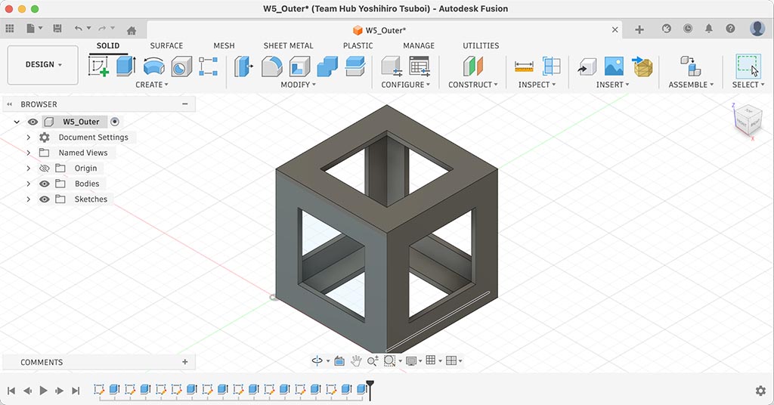Hide the Sketches folder
The width and height of the screenshot is (774, 405).
click(x=45, y=199)
